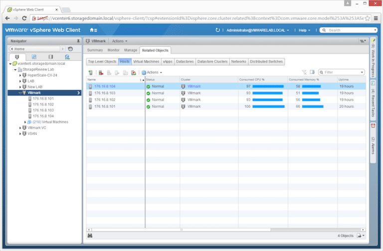Select host 176.16.8.103 in navigator tree
Image resolution: width=383 pixels, height=251 pixels.
[x=43, y=110]
